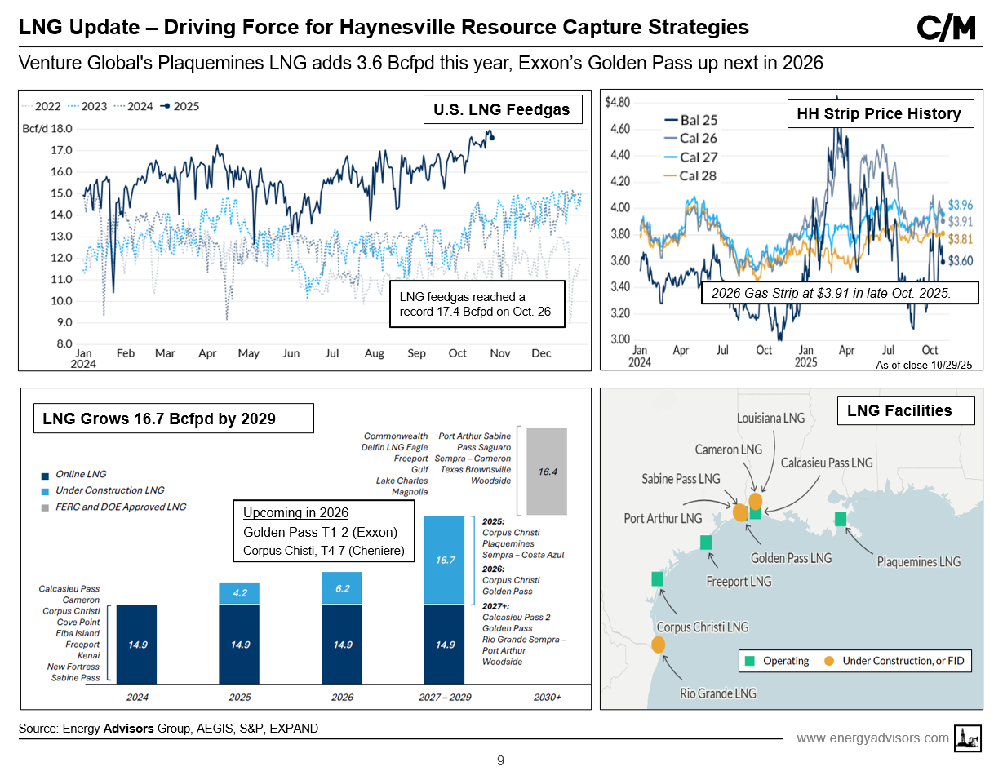Select the Plaquemines LNG green square marker

(x=840, y=519)
